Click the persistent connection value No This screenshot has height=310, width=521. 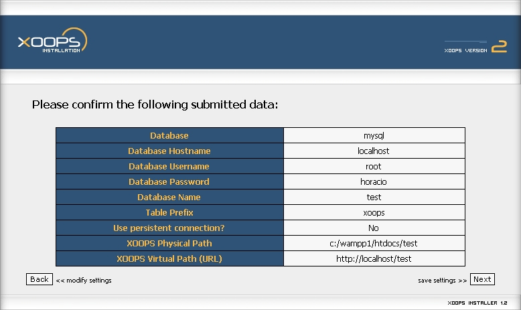click(x=374, y=228)
